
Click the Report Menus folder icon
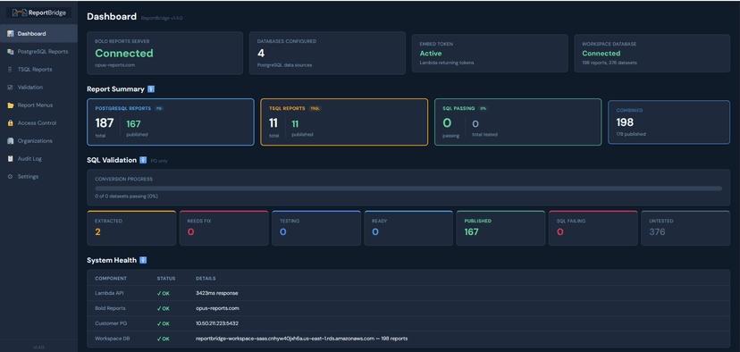click(10, 105)
